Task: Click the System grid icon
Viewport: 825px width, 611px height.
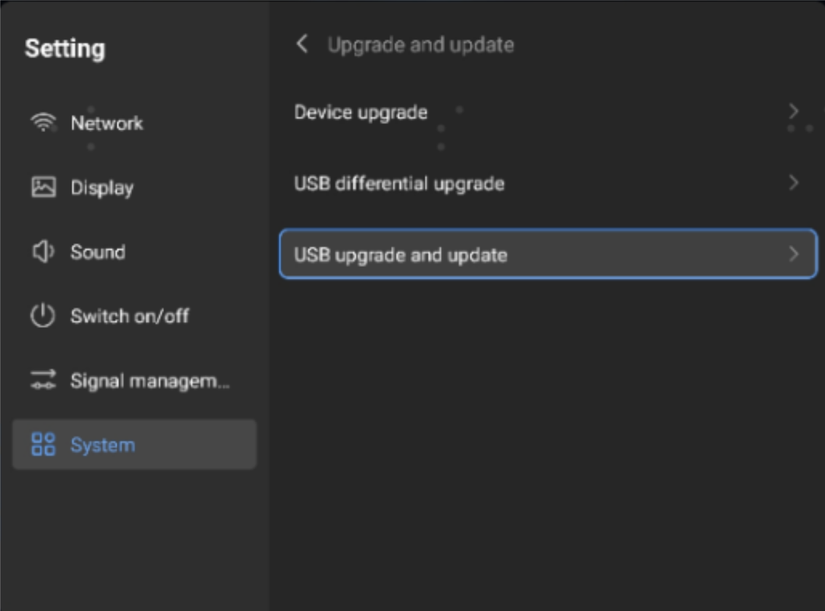Action: 43,444
